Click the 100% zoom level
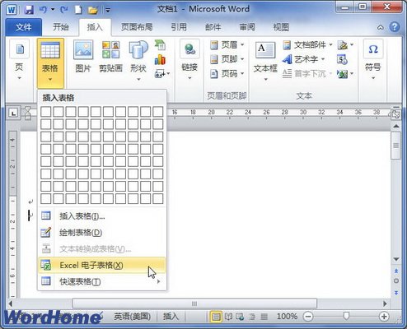 click(x=287, y=317)
